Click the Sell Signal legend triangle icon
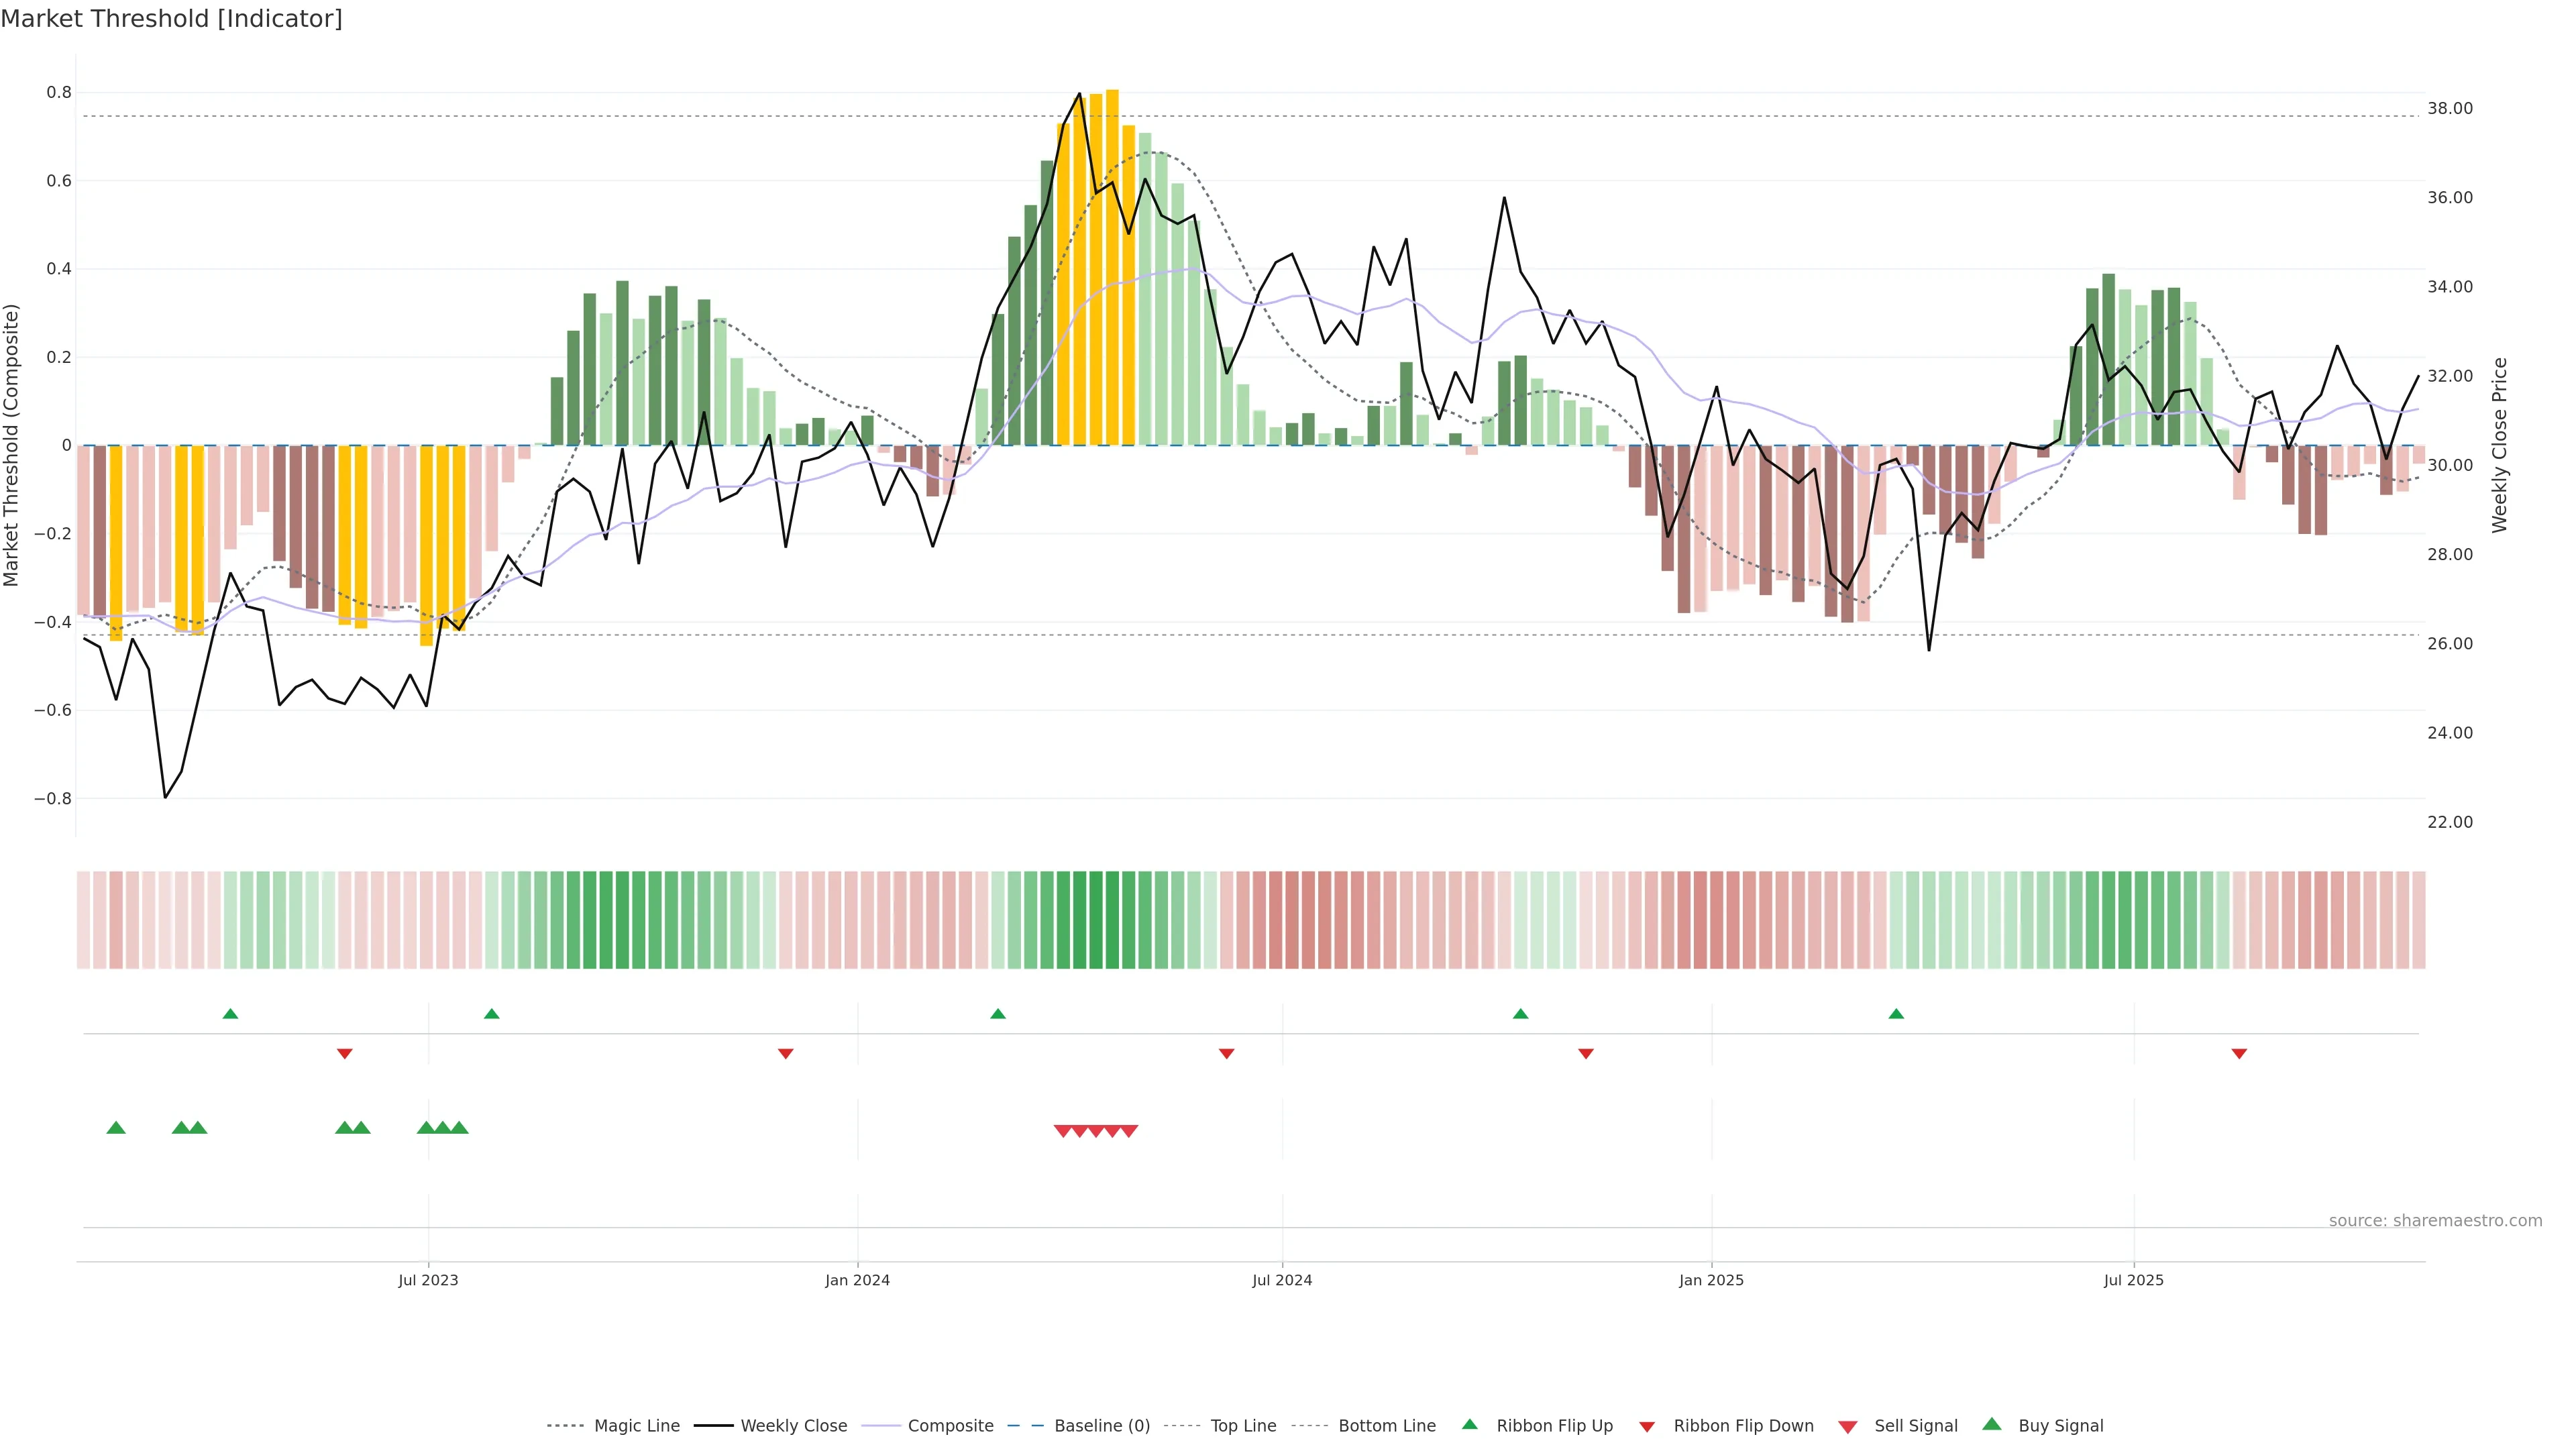 [x=1848, y=1427]
